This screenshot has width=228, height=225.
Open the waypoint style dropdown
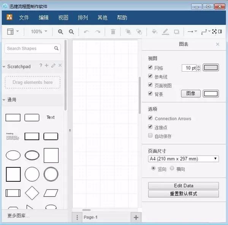[x=206, y=31]
